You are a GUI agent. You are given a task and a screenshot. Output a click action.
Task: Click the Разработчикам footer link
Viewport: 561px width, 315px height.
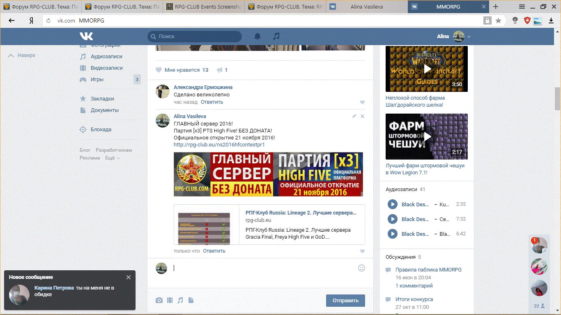(114, 150)
